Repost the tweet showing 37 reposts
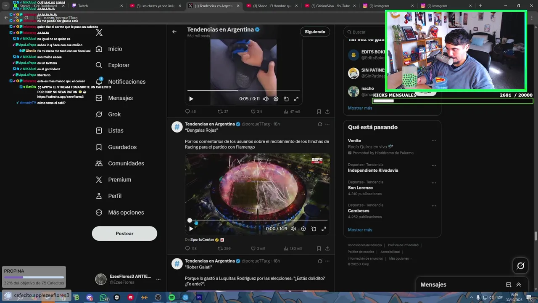538x303 pixels. point(223,112)
